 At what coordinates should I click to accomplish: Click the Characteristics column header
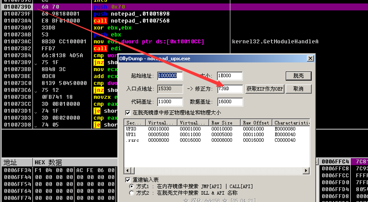pos(291,123)
